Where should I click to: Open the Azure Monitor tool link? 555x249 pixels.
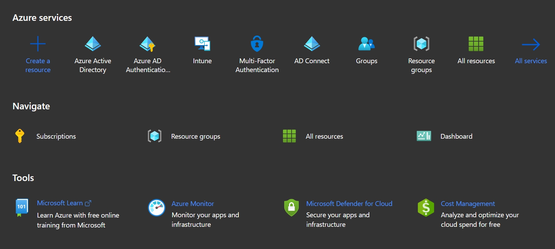point(193,204)
